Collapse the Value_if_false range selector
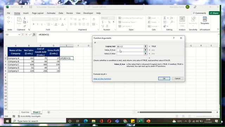 (x=146, y=54)
